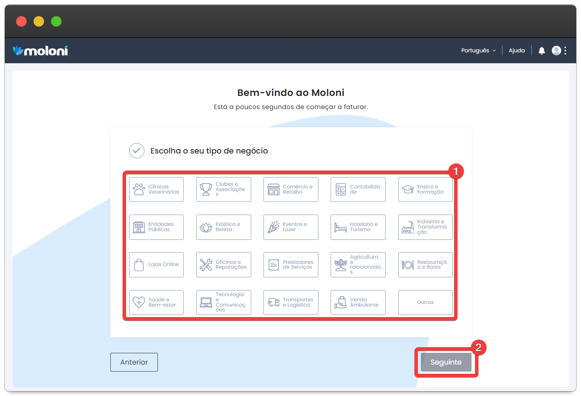Click the checkmark circle beside the heading
This screenshot has height=396, width=581.
[137, 150]
